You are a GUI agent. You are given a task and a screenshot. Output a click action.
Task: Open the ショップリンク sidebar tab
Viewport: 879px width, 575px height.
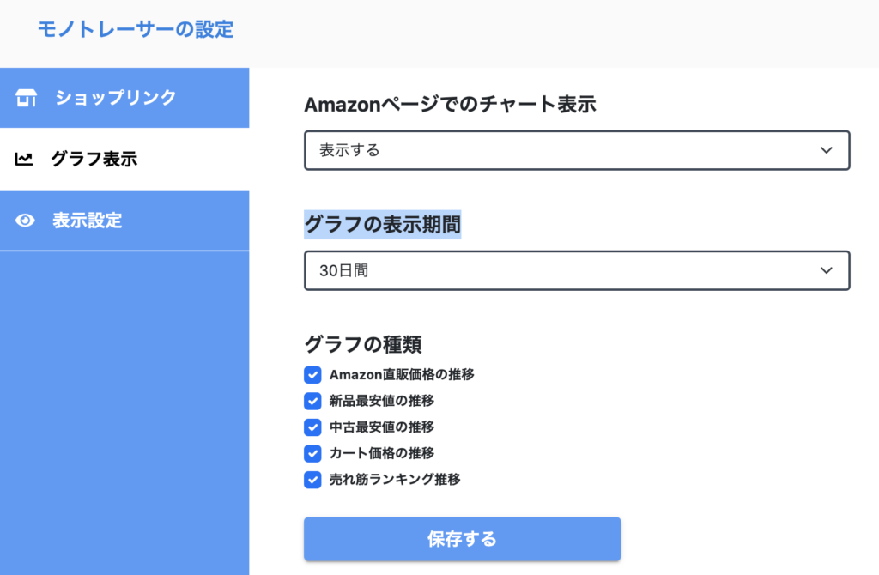[x=124, y=98]
